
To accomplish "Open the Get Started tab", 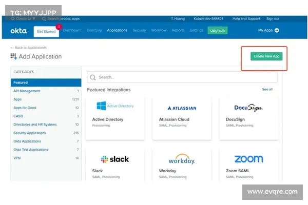I will coord(46,31).
